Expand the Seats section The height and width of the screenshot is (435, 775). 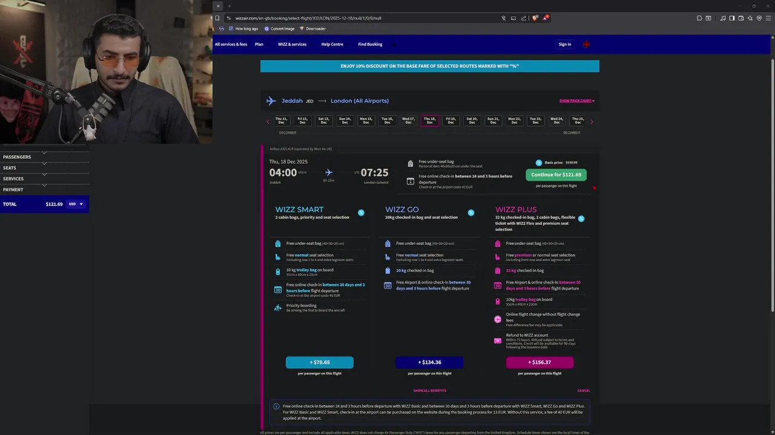[x=44, y=168]
